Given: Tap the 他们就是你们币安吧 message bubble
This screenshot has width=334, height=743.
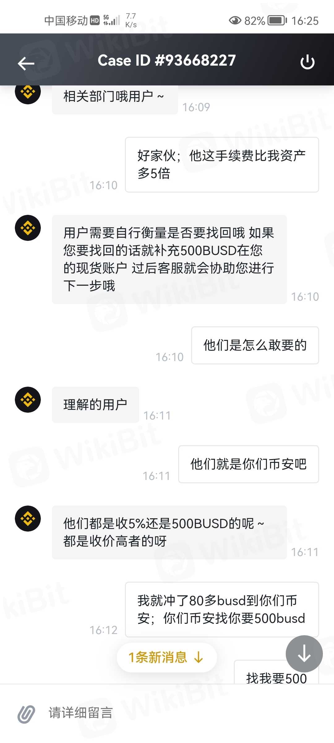Looking at the screenshot, I should tap(248, 464).
